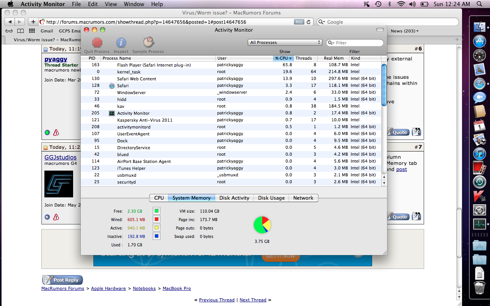Click Google search magnifier dropdown in Safari

322,22
